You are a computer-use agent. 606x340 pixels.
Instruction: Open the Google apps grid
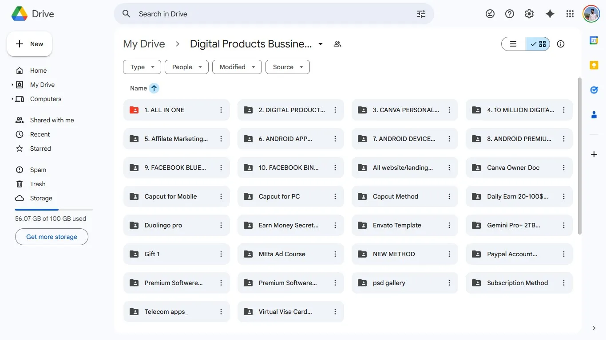coord(570,14)
